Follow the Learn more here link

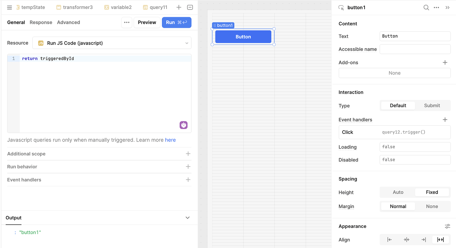click(x=171, y=140)
